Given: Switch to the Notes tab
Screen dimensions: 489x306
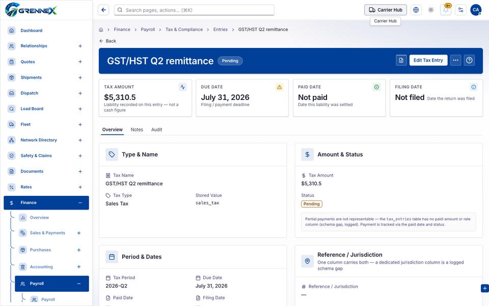Looking at the screenshot, I should click(x=137, y=130).
